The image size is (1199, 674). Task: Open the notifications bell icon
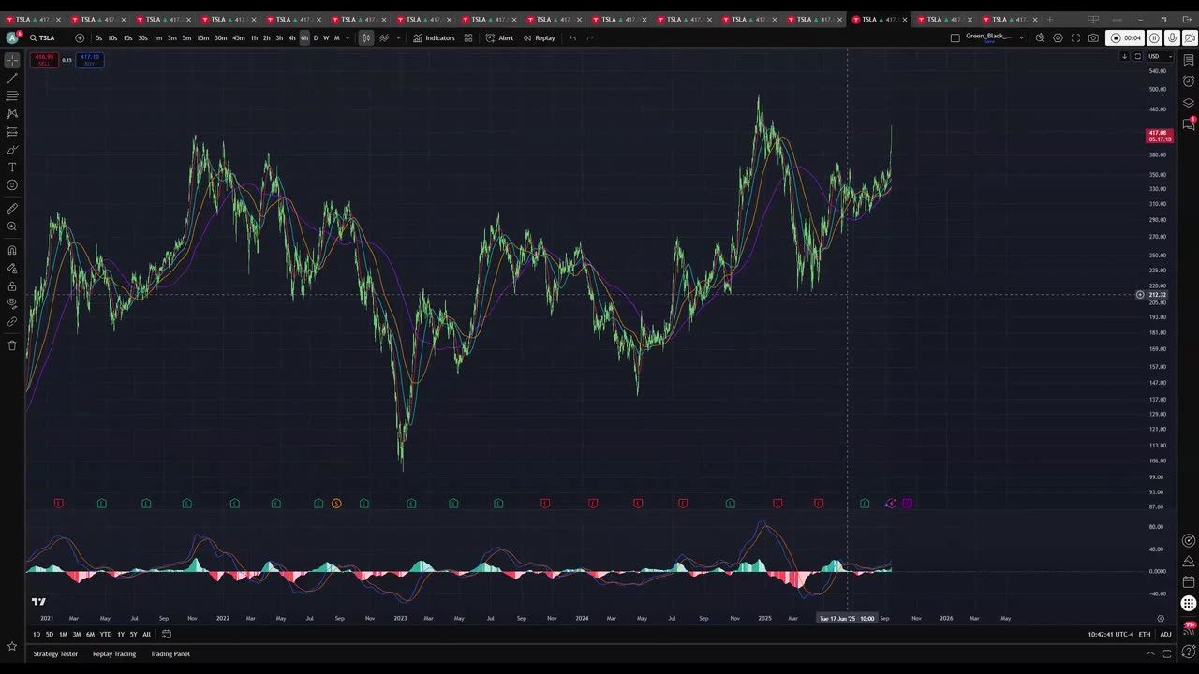[x=1189, y=627]
